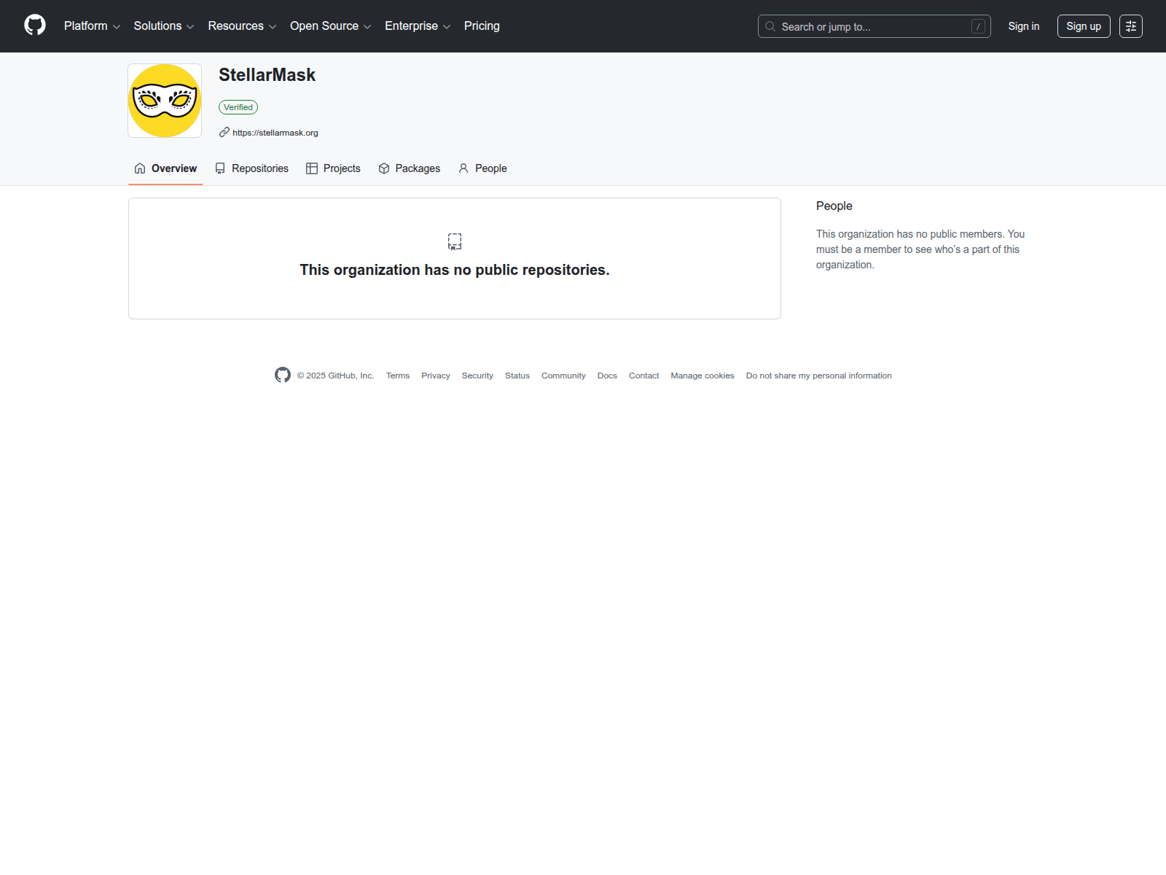Image resolution: width=1166 pixels, height=875 pixels.
Task: Switch to the People tab
Action: (482, 168)
